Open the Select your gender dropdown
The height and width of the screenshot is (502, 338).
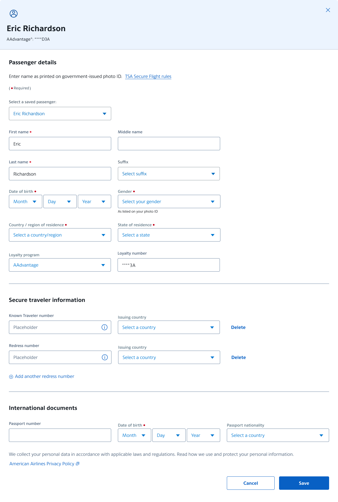(169, 201)
